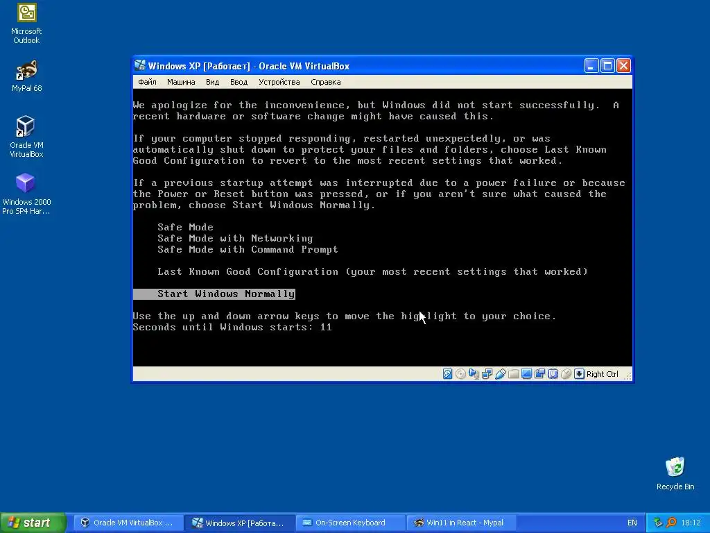Image resolution: width=710 pixels, height=533 pixels.
Task: Click the blue display status icon
Action: 526,374
